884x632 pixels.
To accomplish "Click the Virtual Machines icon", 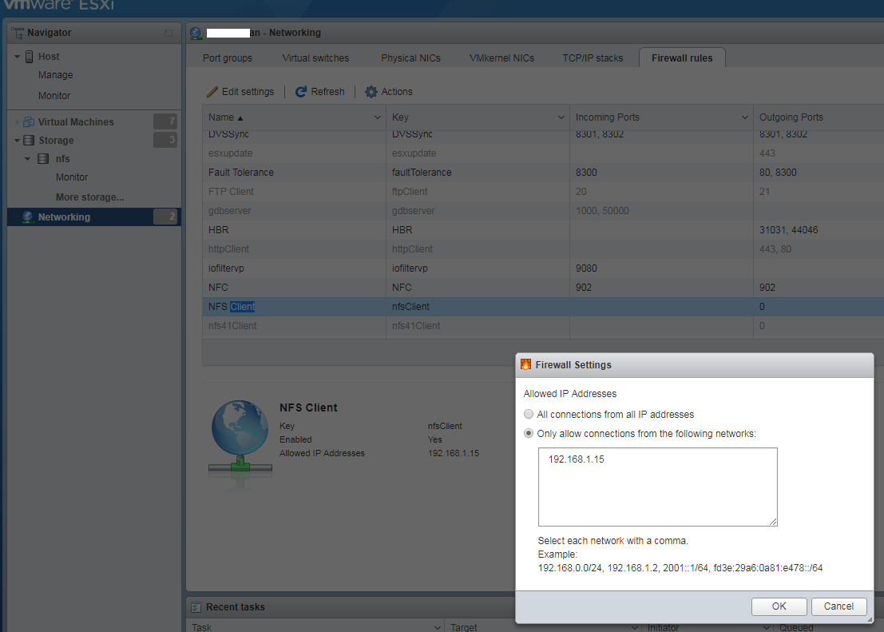I will [29, 122].
